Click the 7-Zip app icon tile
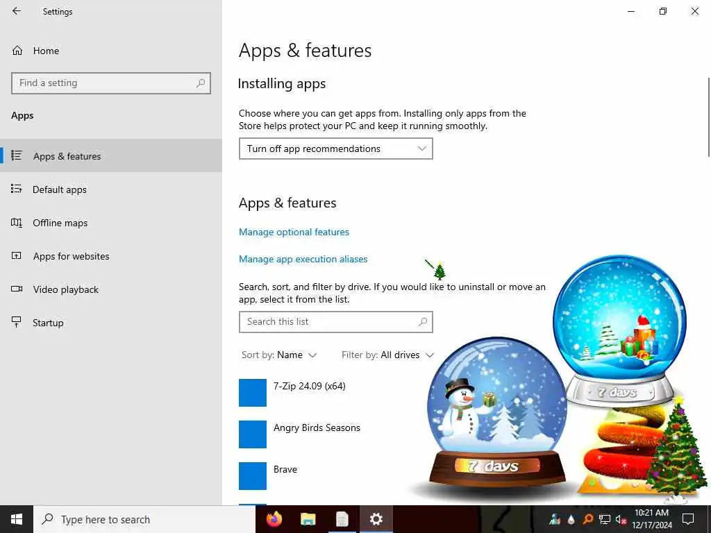711x533 pixels. coord(253,393)
